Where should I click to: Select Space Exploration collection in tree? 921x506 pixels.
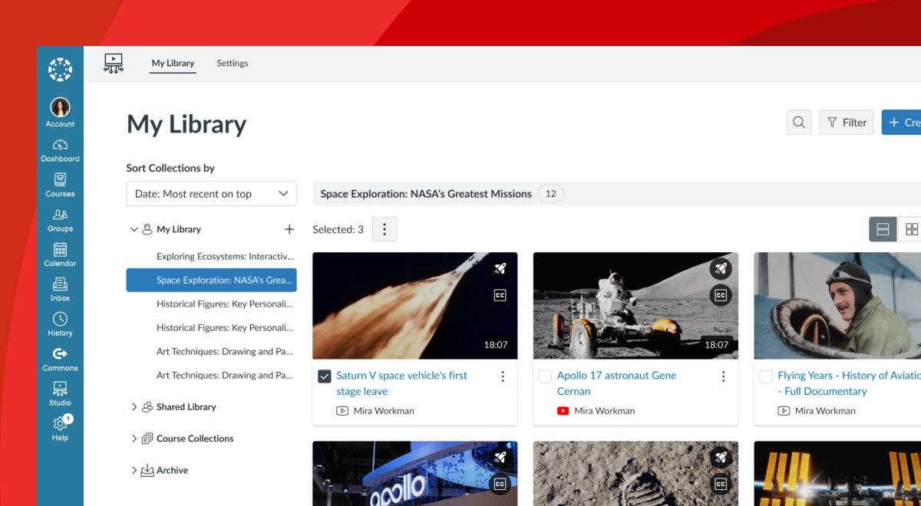pos(211,280)
